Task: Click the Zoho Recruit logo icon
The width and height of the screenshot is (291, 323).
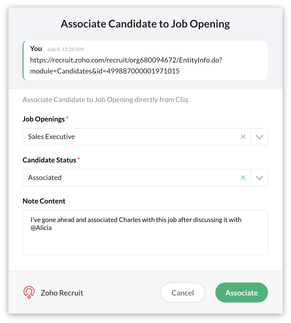Action: tap(29, 292)
